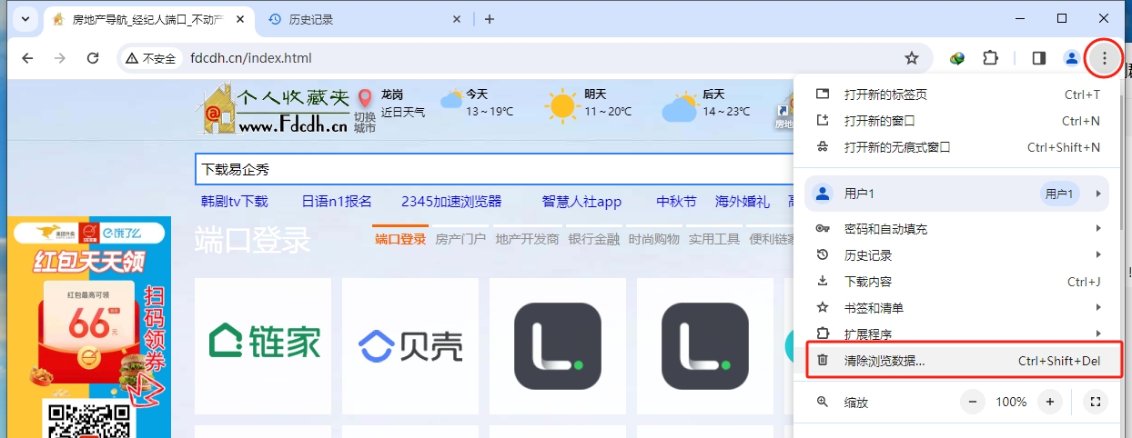Open the tab search dropdown arrow

(25, 19)
